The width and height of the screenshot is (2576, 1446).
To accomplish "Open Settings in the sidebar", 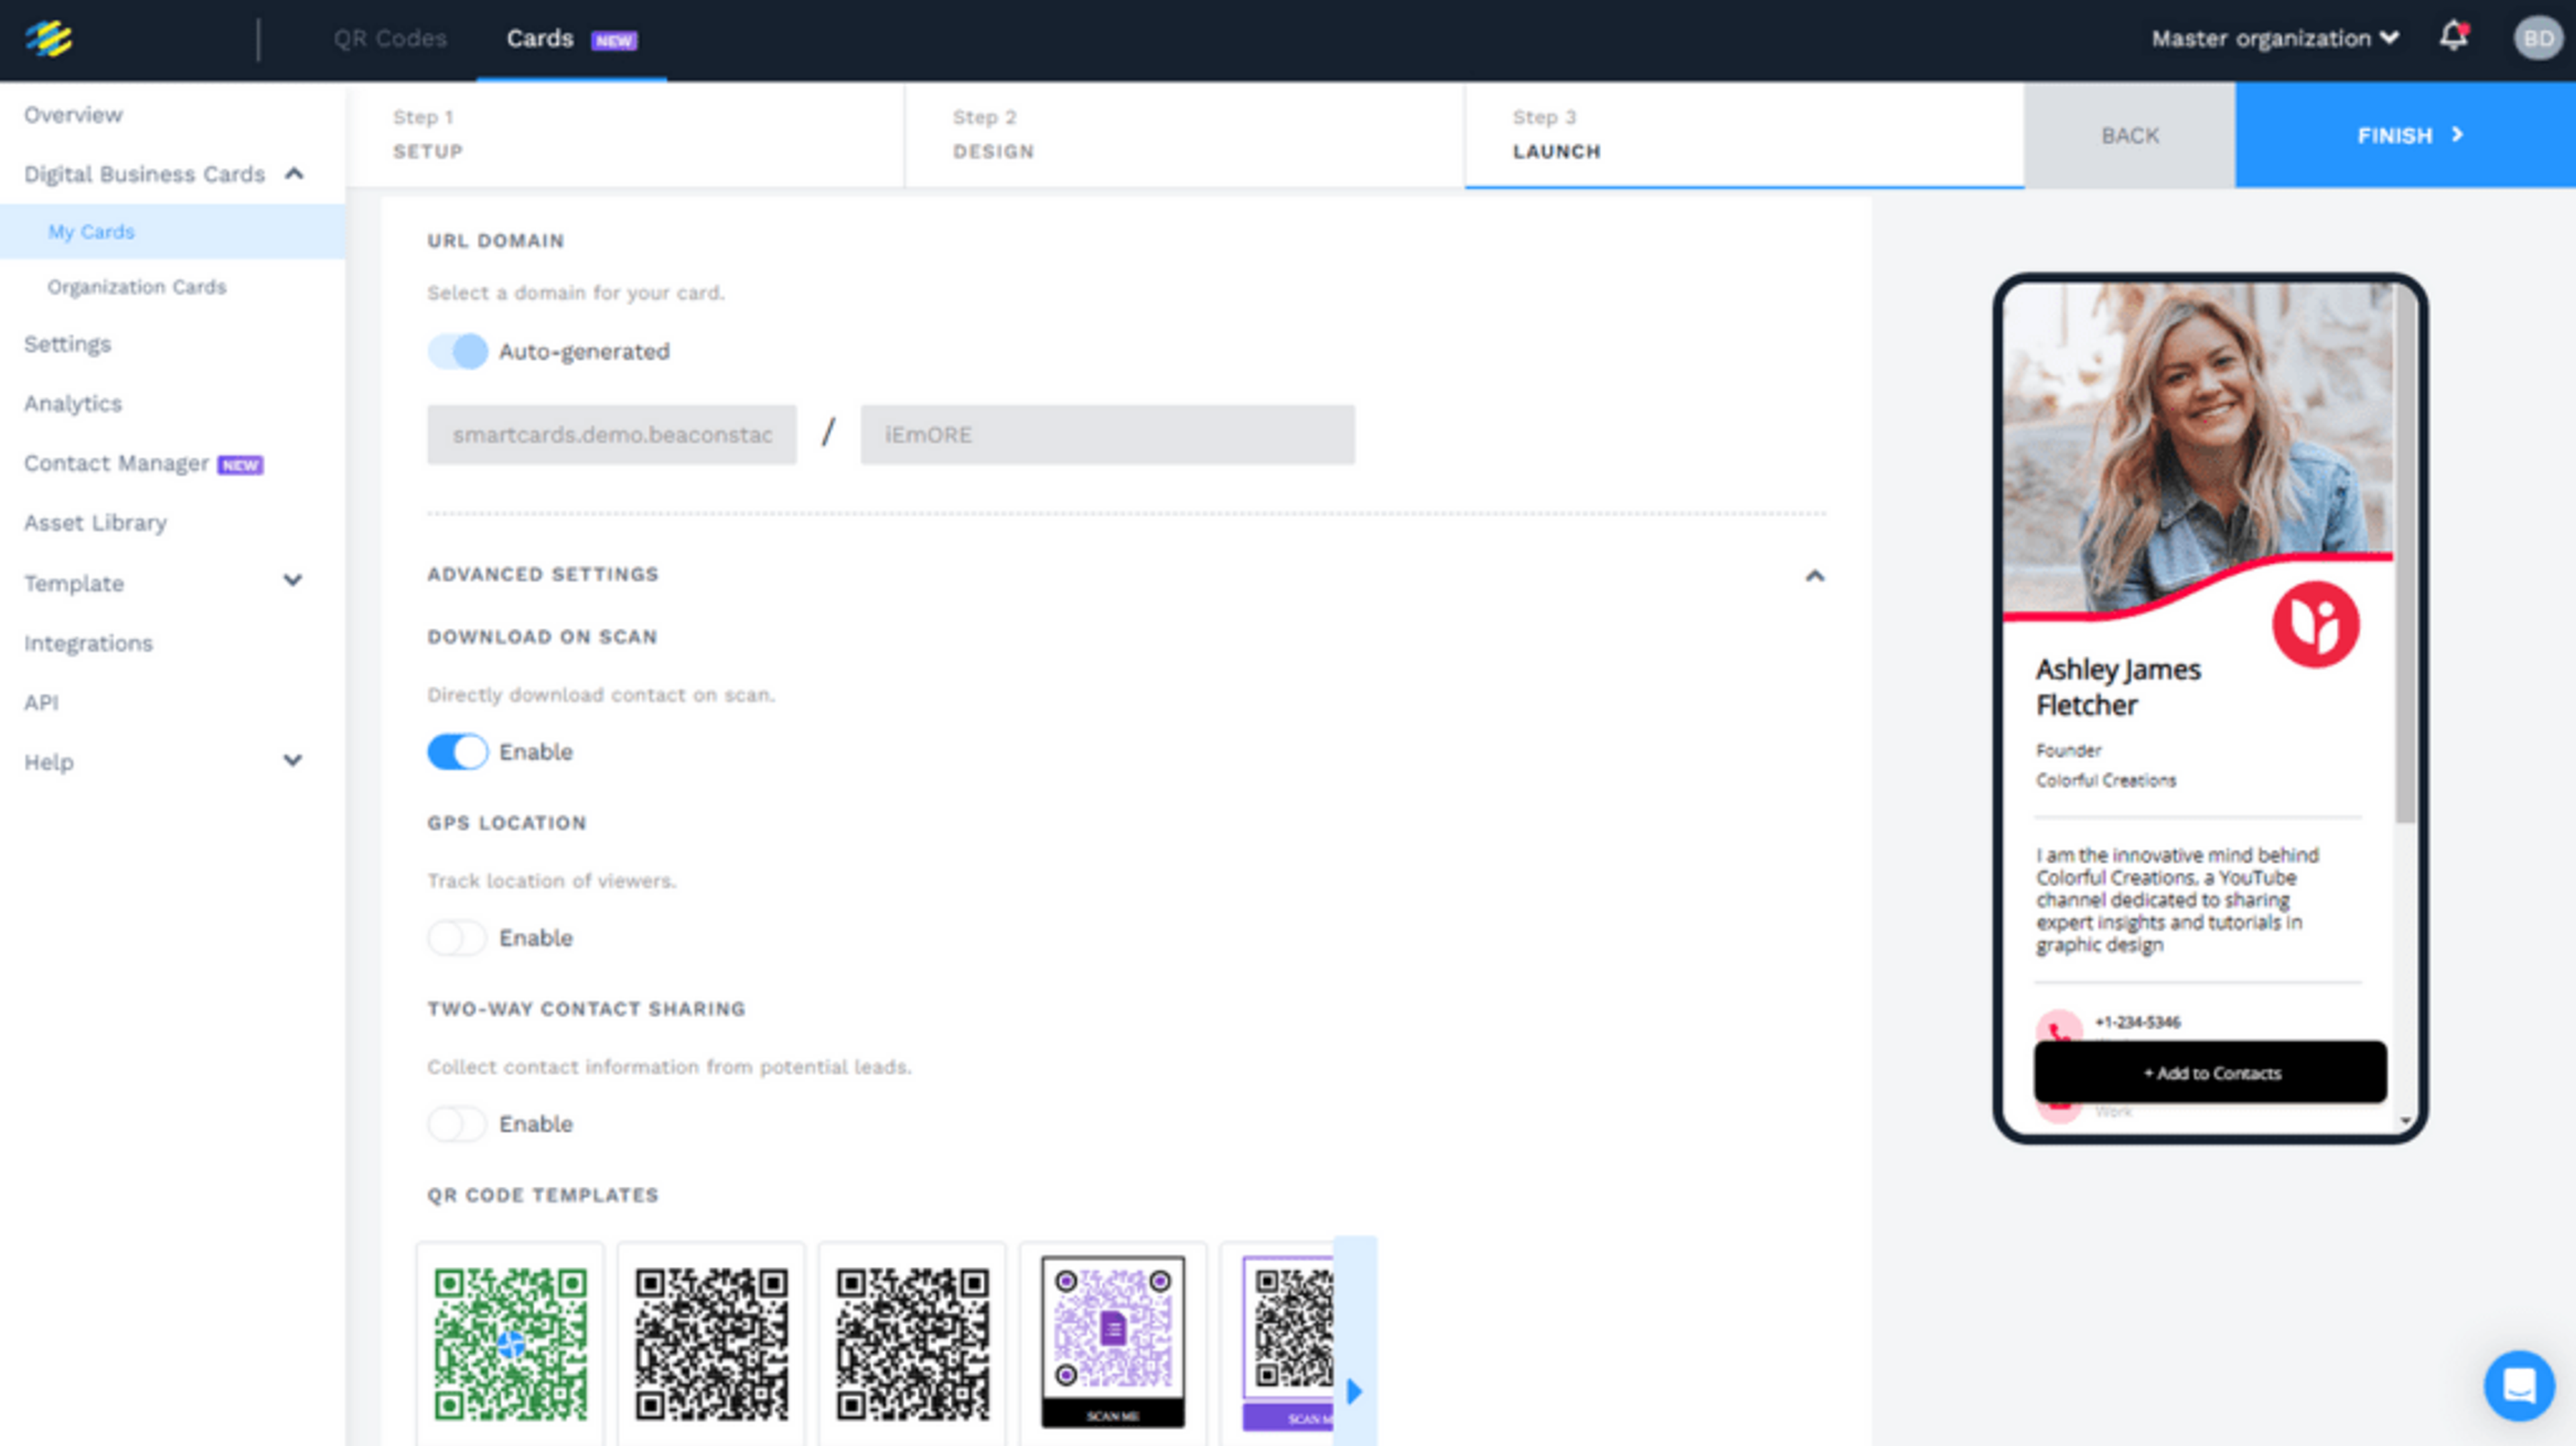I will (67, 344).
